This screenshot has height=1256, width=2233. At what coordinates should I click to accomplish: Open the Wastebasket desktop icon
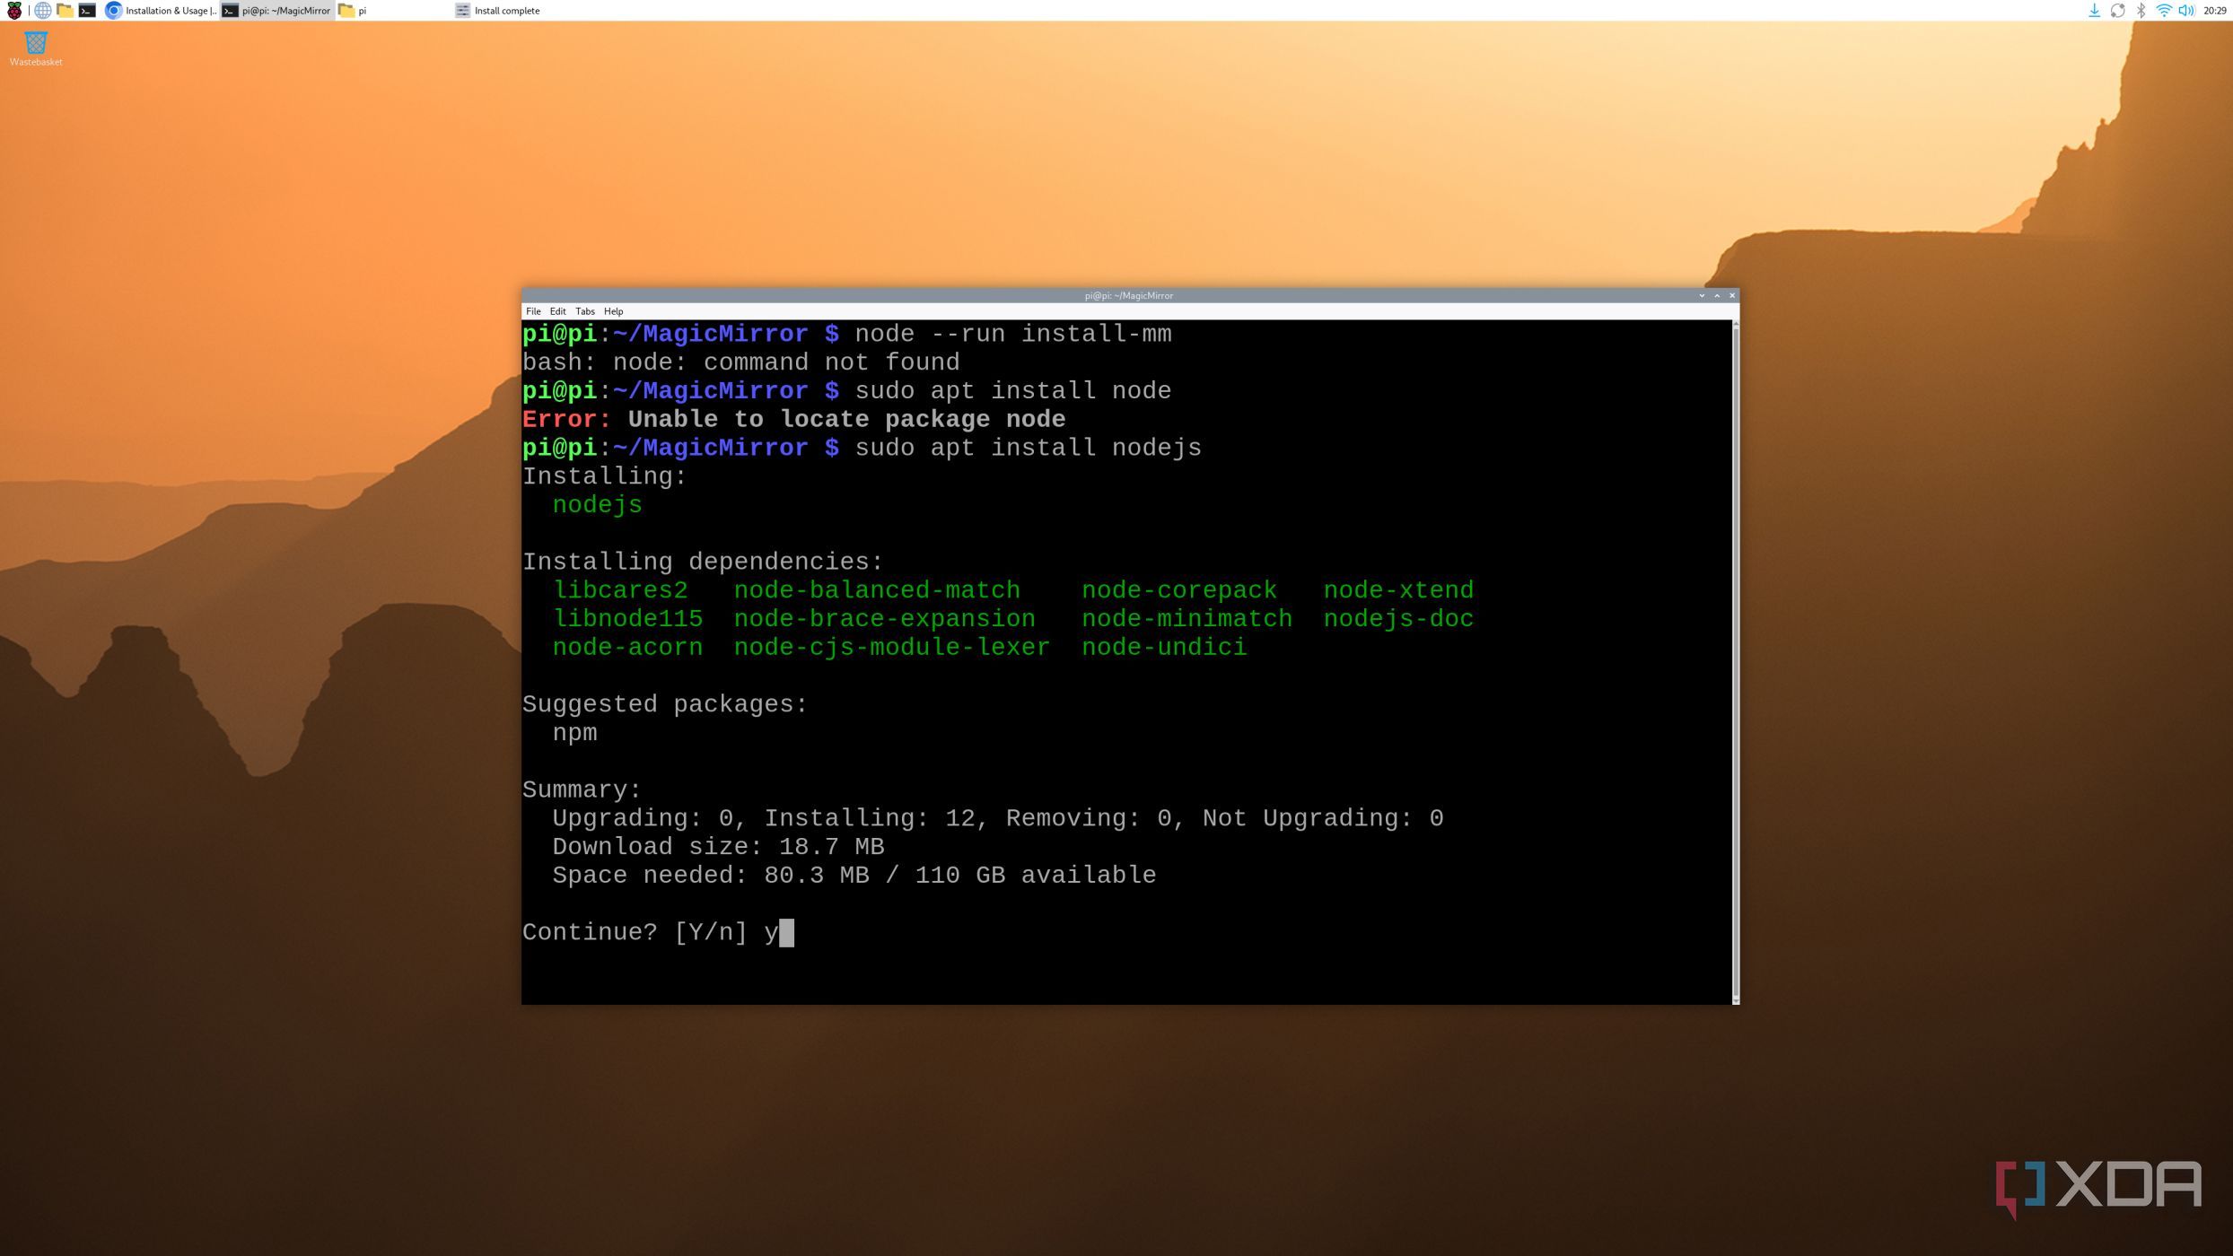(36, 48)
